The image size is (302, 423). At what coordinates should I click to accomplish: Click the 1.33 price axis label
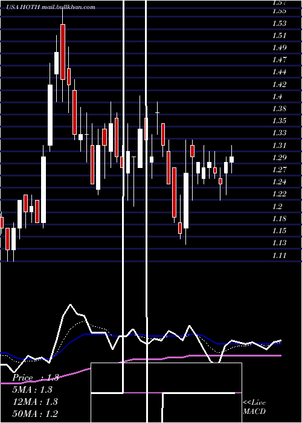279,133
